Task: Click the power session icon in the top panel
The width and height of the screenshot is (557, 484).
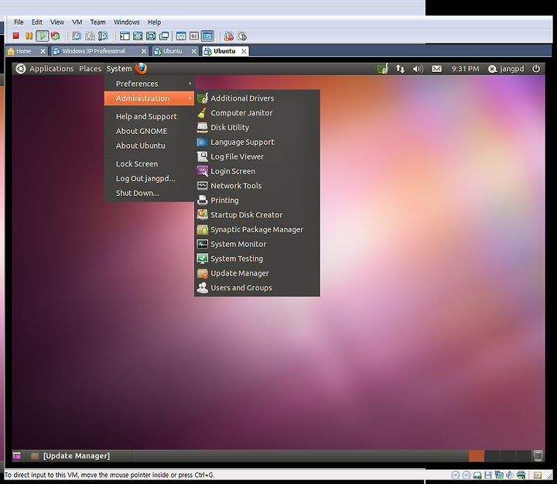Action: [x=536, y=69]
